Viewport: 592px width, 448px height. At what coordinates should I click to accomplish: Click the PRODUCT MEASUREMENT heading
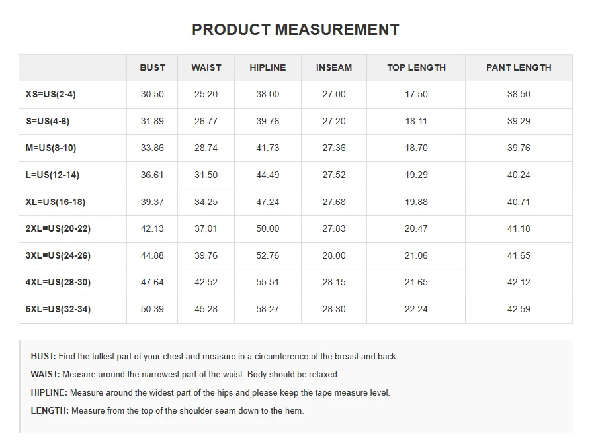[x=296, y=30]
